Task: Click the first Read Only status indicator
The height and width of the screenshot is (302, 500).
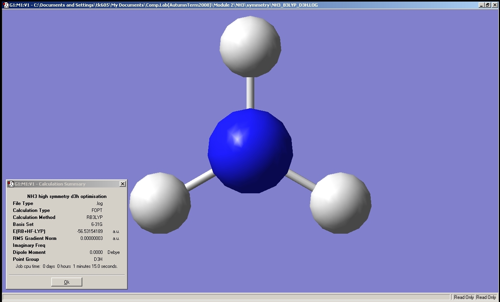Action: pyautogui.click(x=464, y=297)
